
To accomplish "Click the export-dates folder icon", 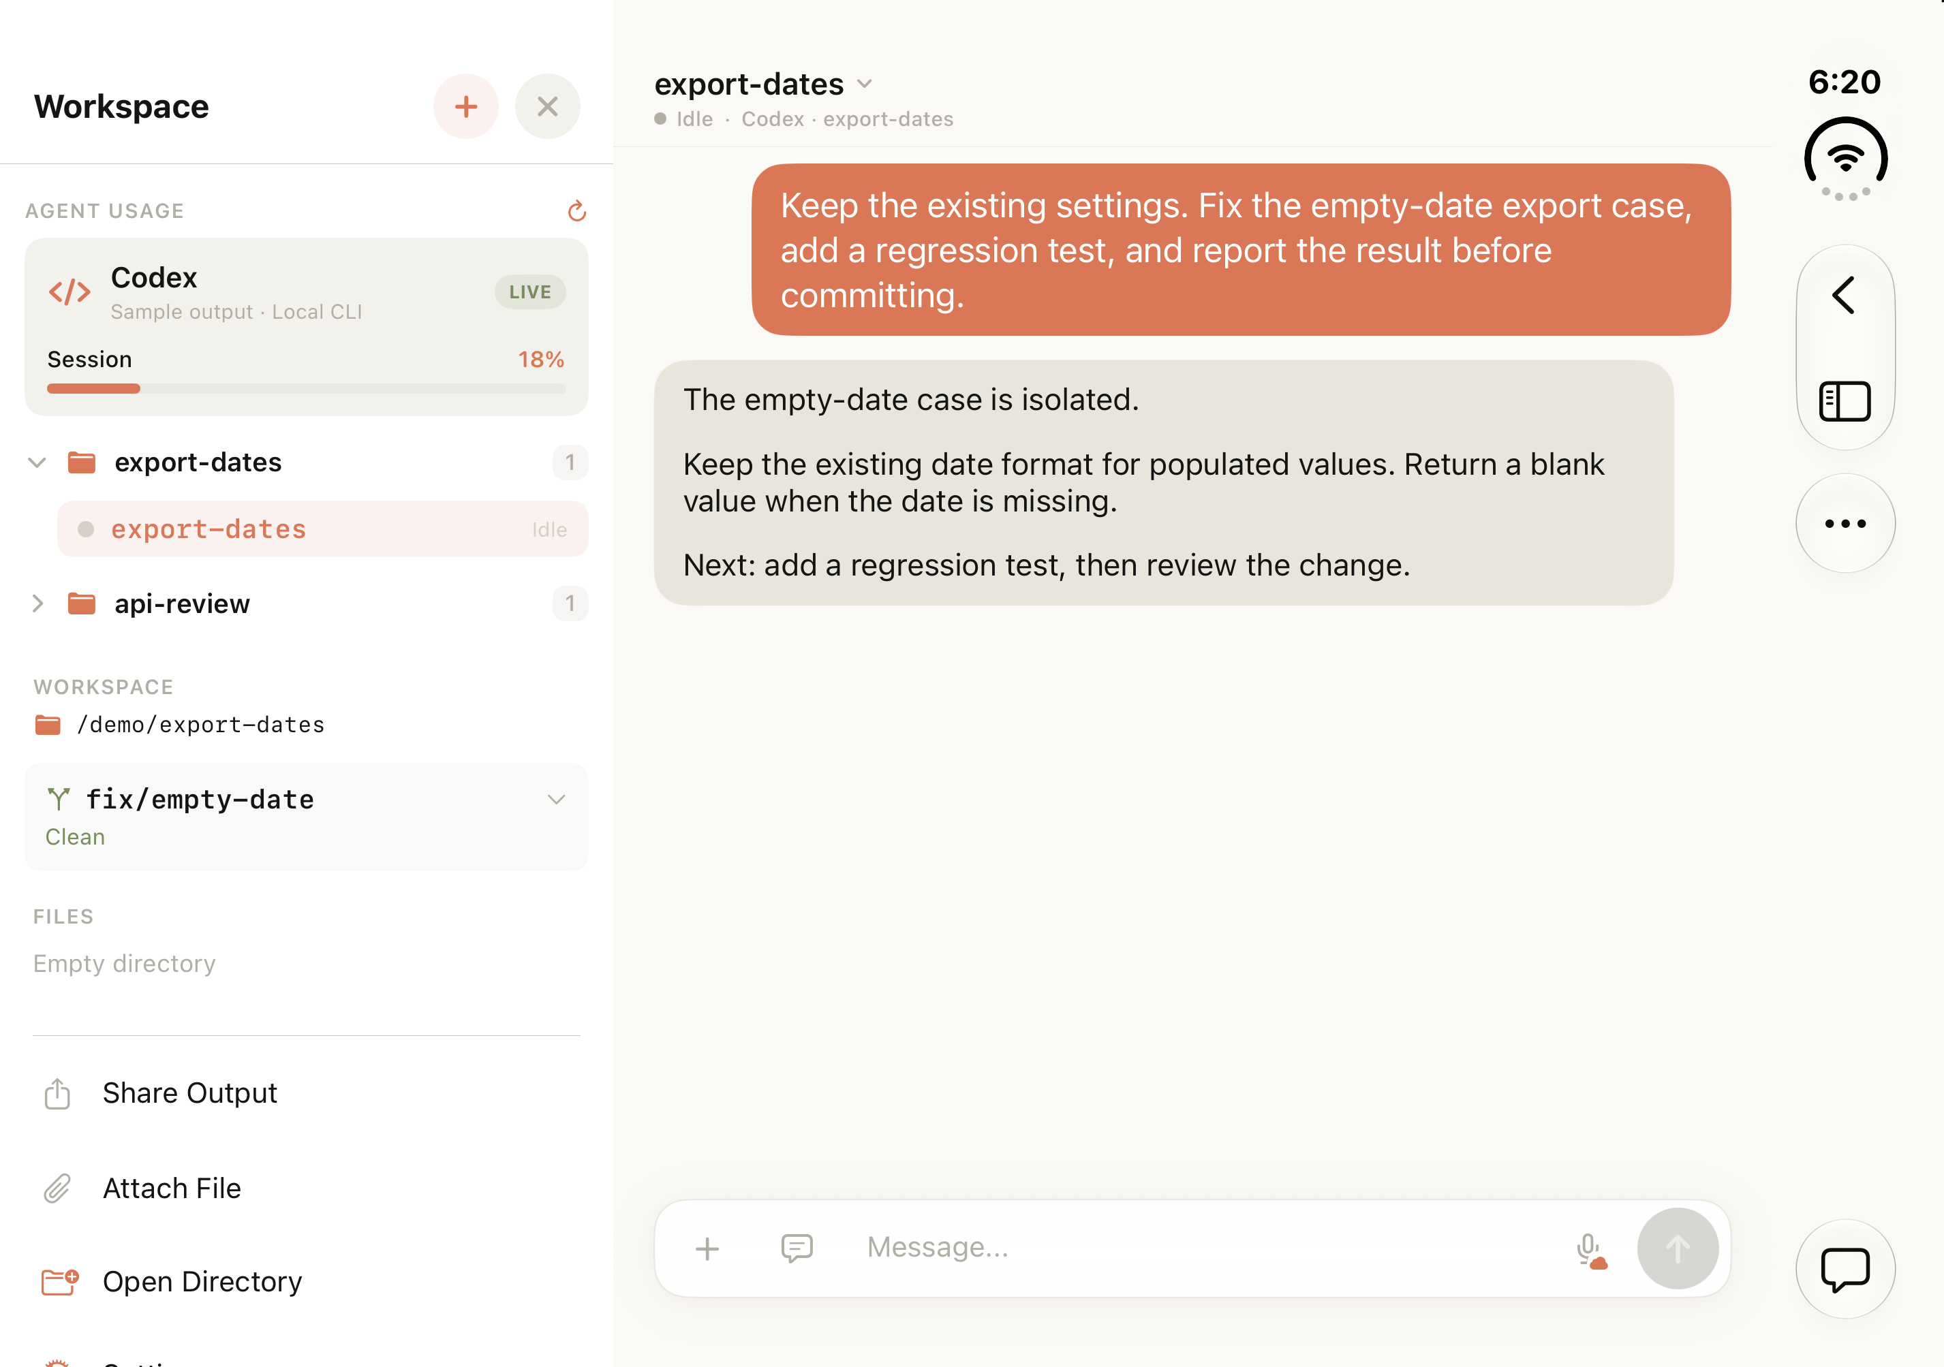I will (x=81, y=463).
